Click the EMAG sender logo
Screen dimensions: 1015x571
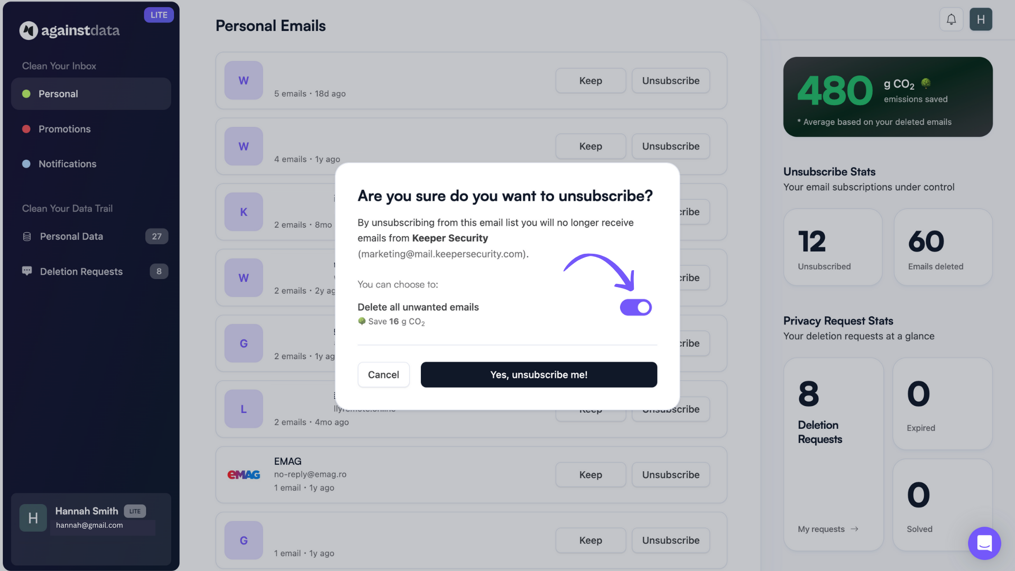point(244,475)
